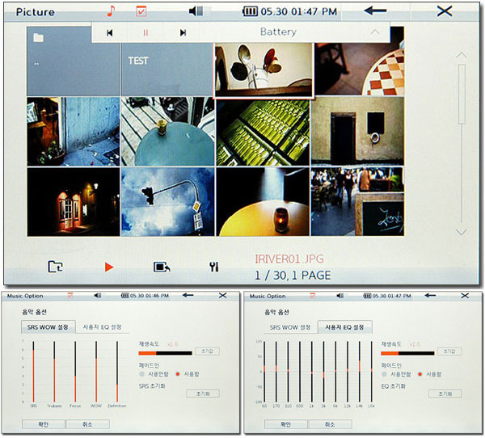This screenshot has height=438, width=485.
Task: Tap the speaker icon in the 01:46 PM Music Option header
Action: click(98, 296)
